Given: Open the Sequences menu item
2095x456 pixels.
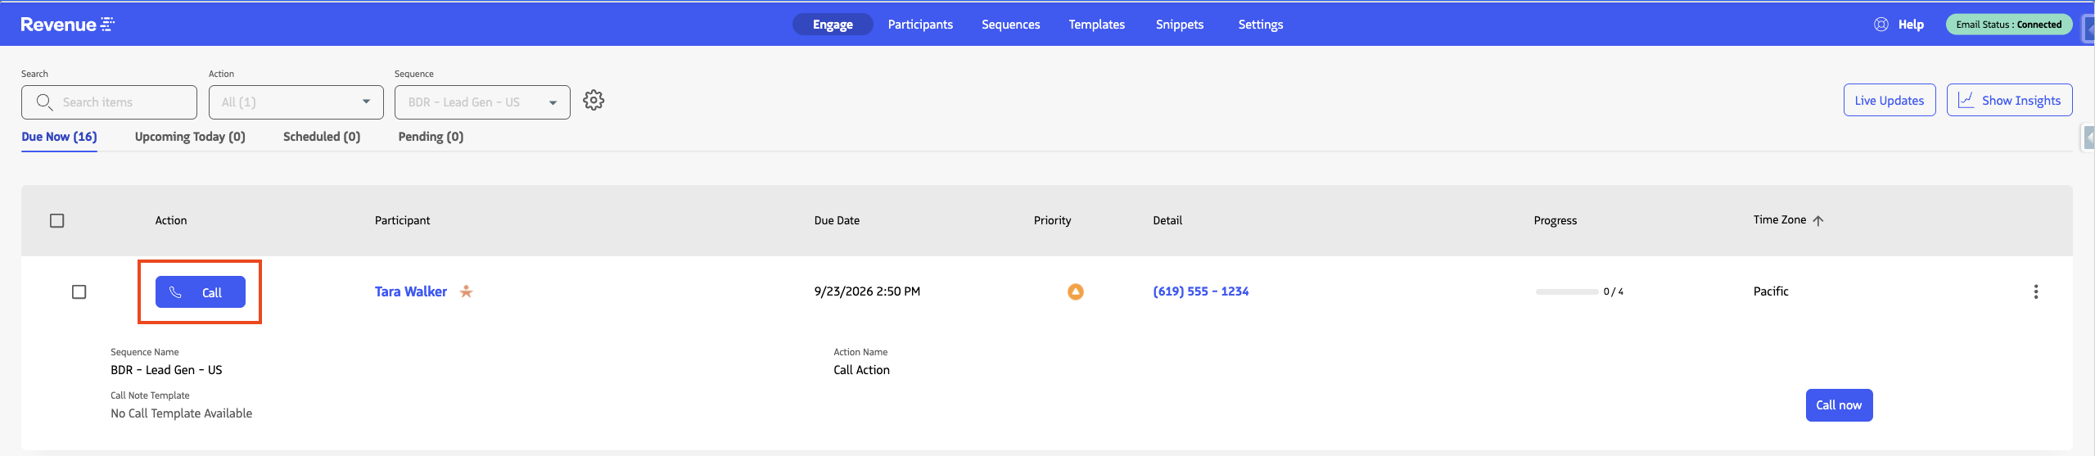Looking at the screenshot, I should click(1010, 25).
